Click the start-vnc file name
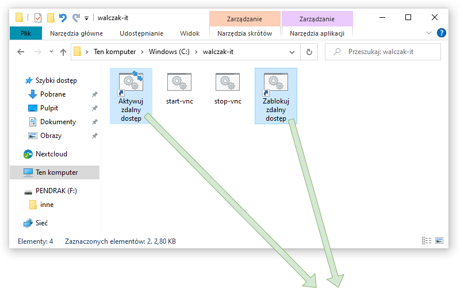Viewport: 464px width, 288px height. coord(179,101)
